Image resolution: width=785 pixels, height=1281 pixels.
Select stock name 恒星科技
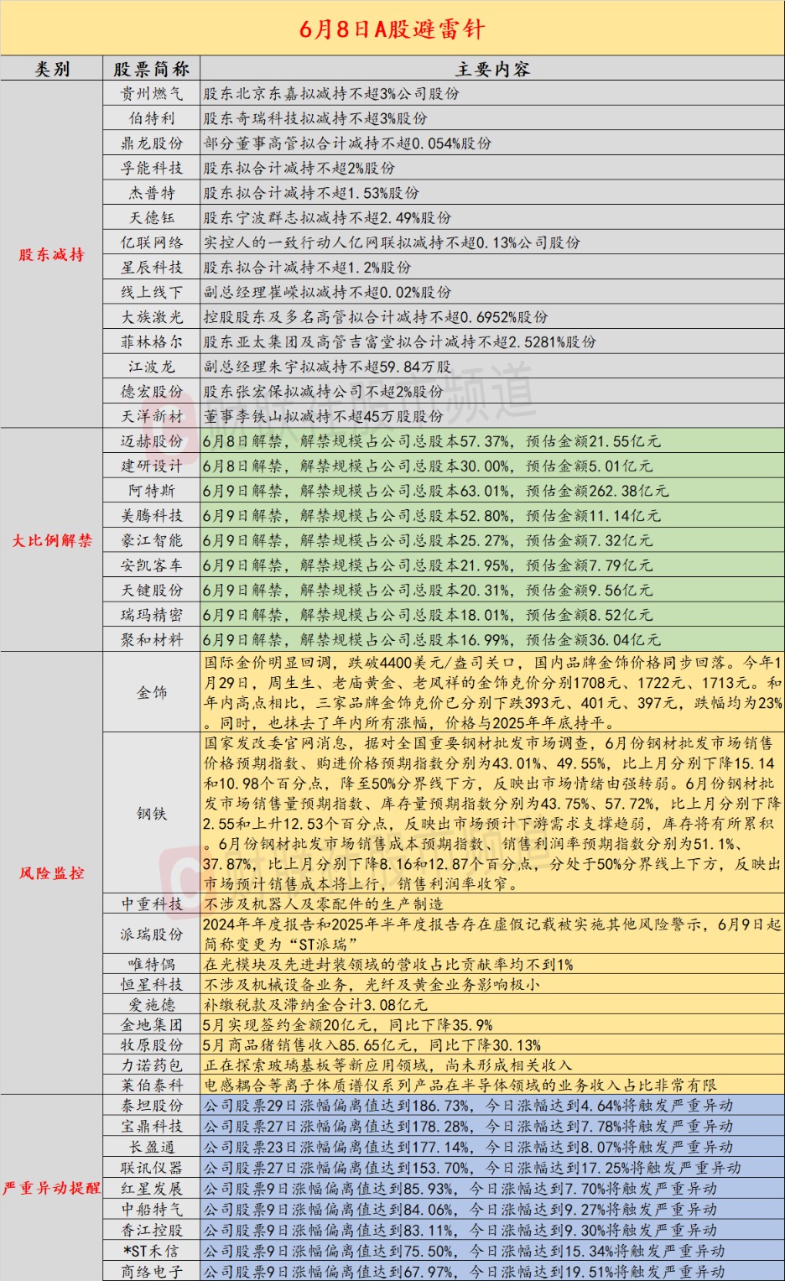152,985
